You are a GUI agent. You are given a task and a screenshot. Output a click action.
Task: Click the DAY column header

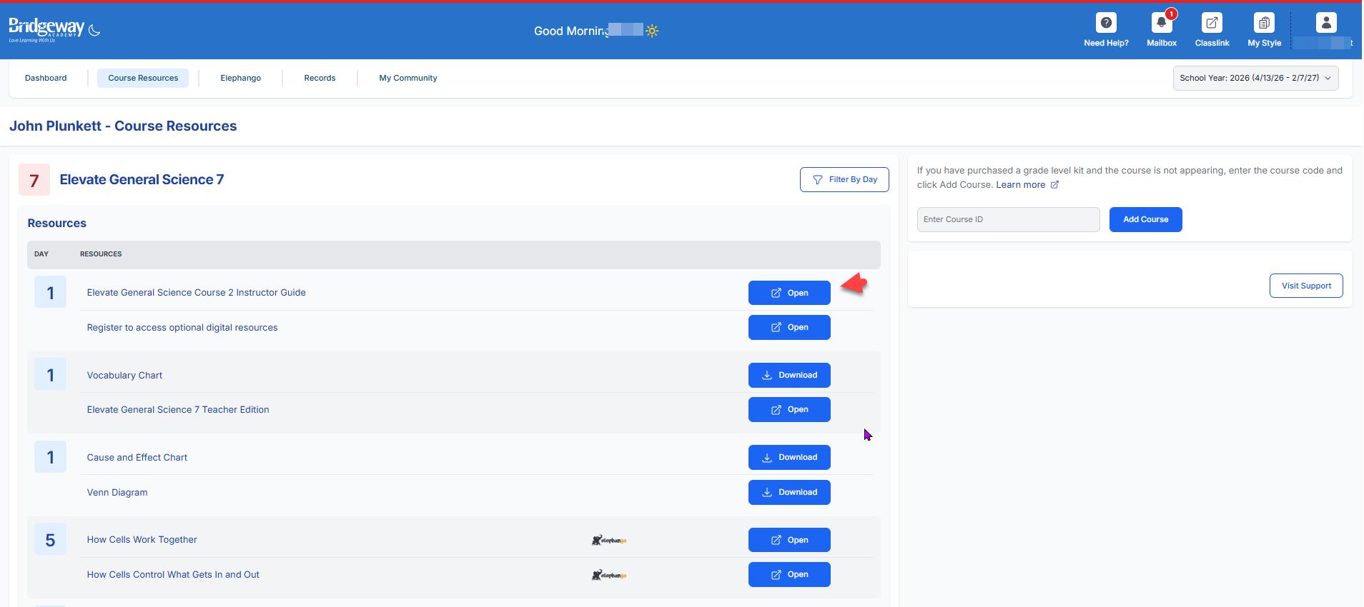(41, 254)
